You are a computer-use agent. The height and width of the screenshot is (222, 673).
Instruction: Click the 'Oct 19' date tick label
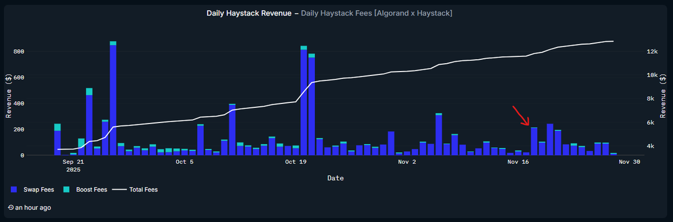tap(295, 162)
